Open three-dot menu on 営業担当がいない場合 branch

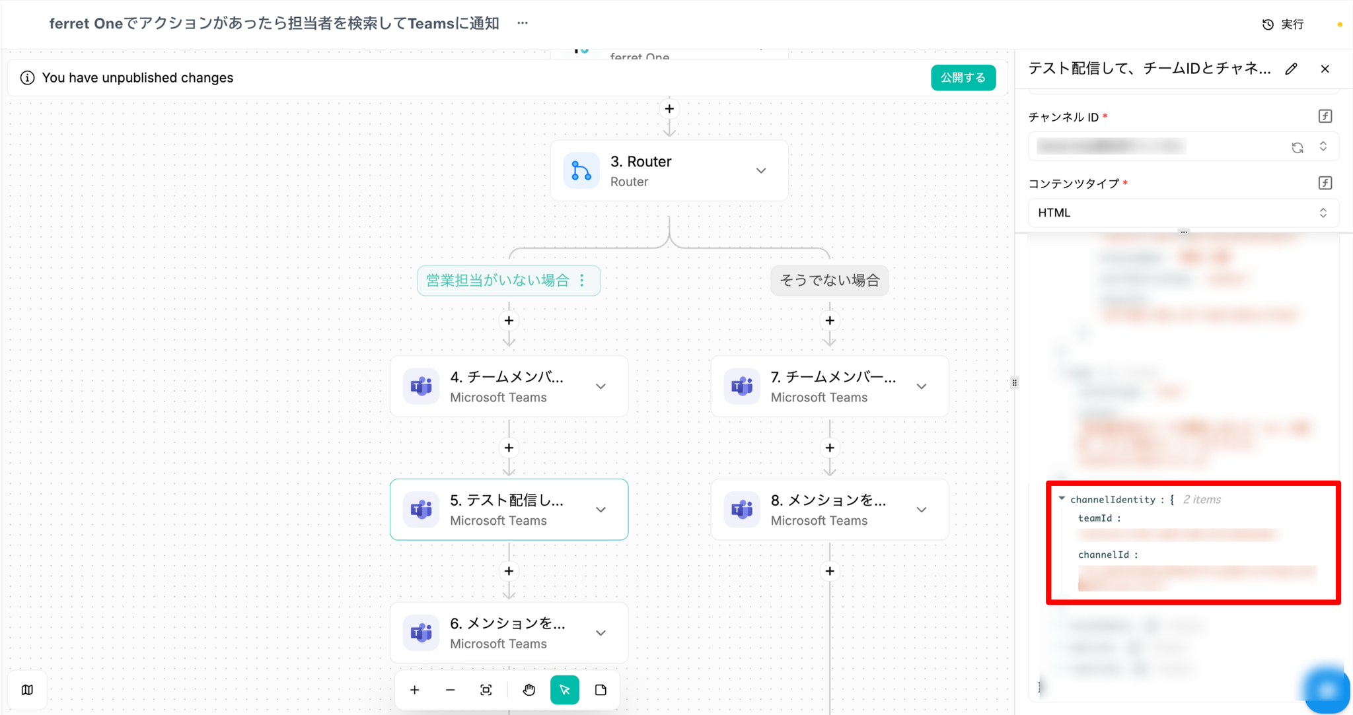[582, 281]
